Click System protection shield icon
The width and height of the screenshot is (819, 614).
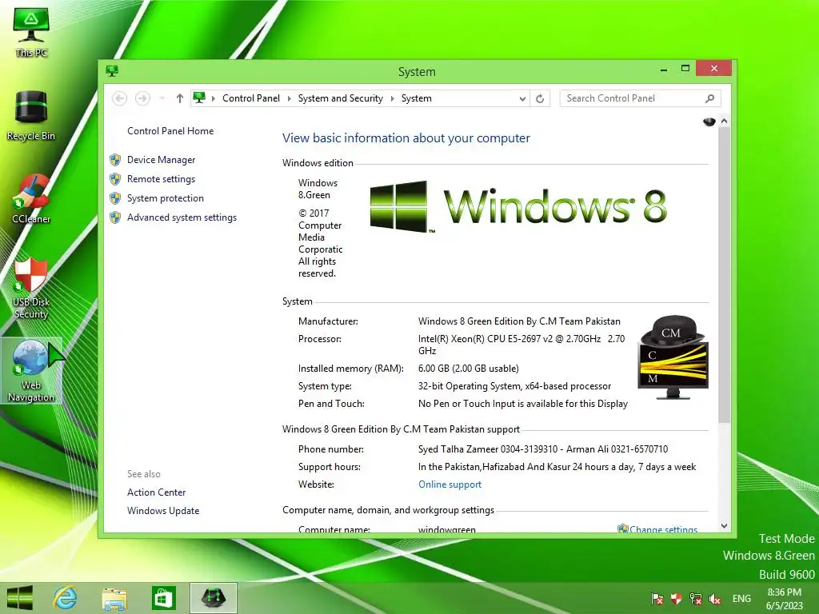115,198
